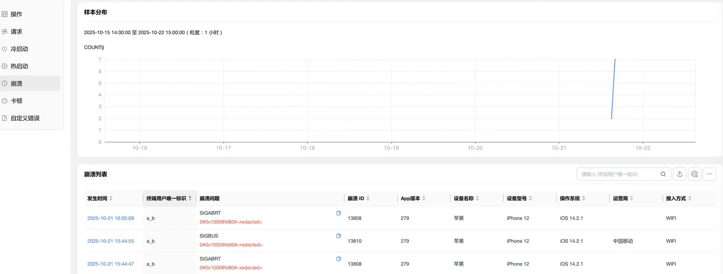Sort by App版本 column
Viewport: 723px width, 274px height.
pos(424,199)
